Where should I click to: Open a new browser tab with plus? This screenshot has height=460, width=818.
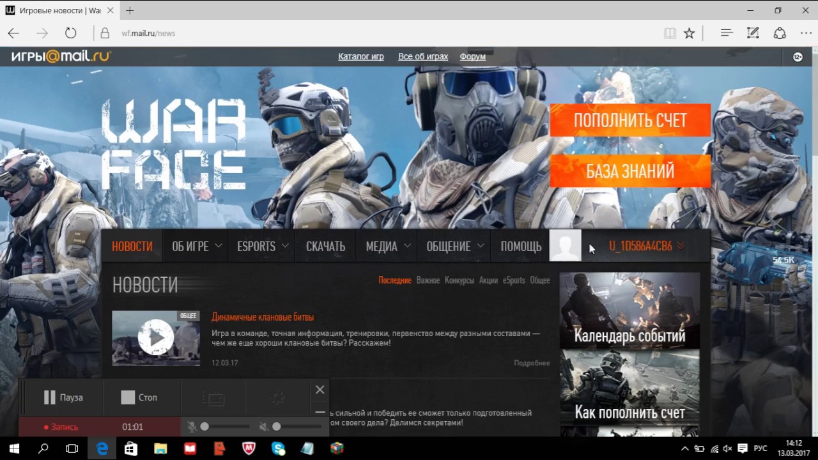130,10
